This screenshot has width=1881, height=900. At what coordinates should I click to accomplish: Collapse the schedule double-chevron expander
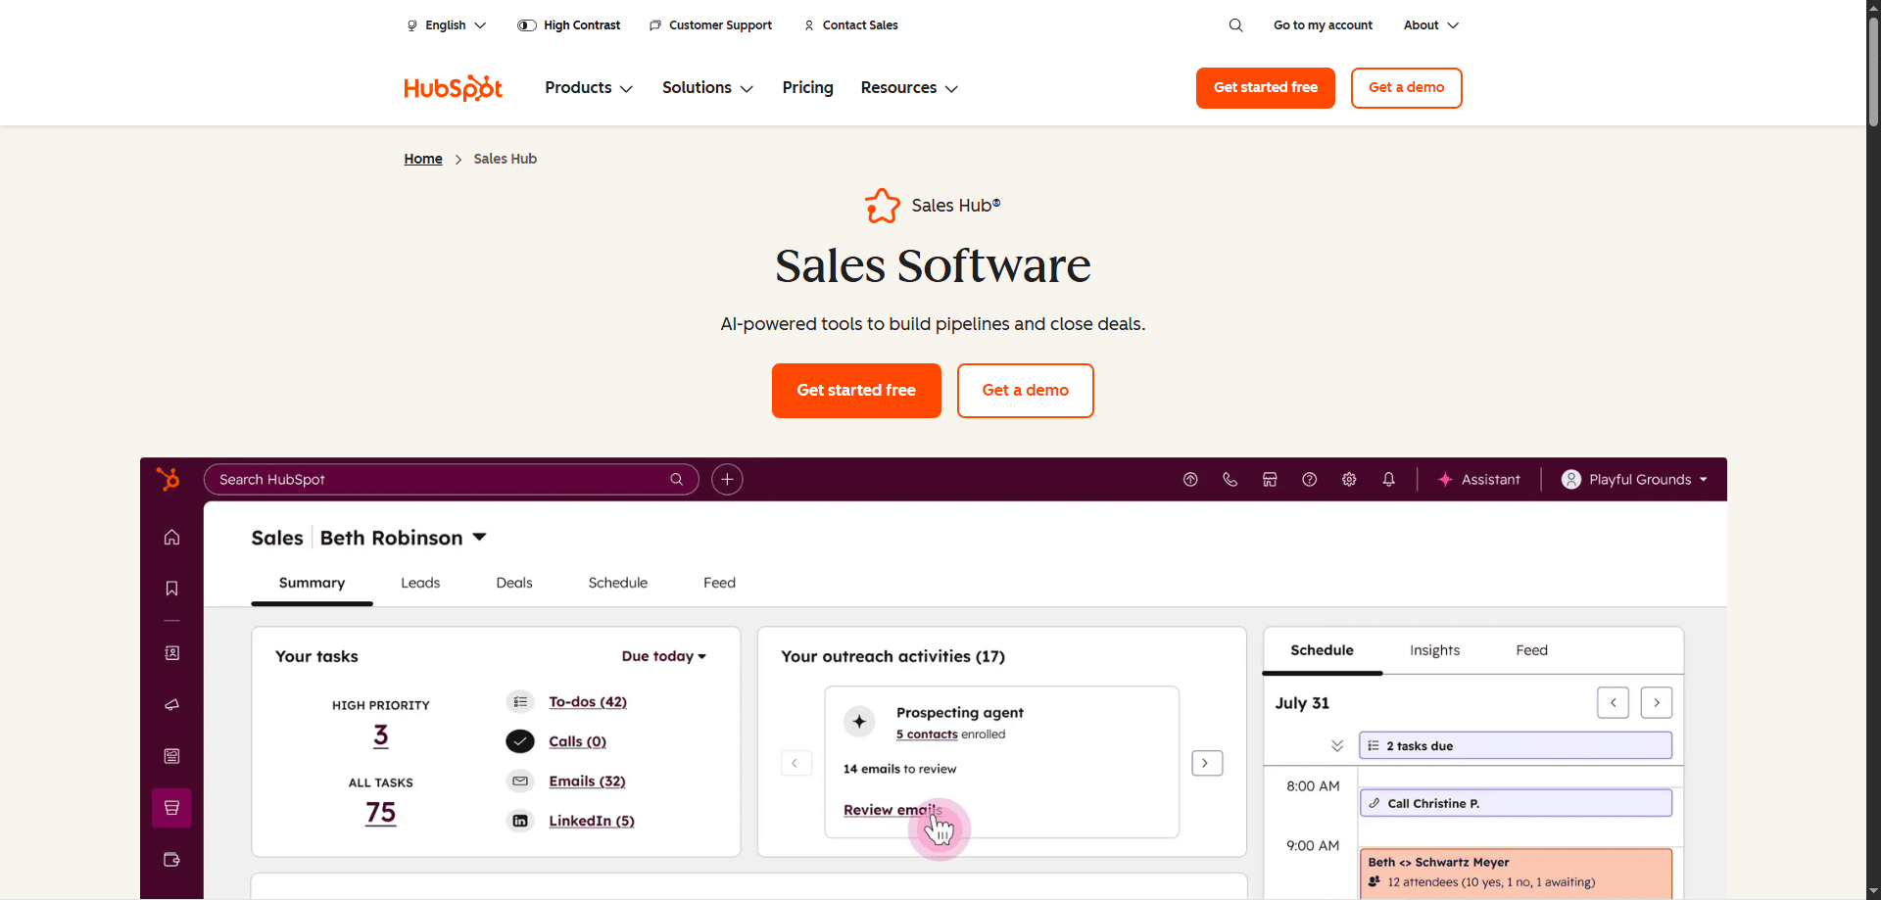point(1336,746)
